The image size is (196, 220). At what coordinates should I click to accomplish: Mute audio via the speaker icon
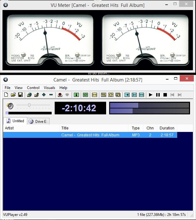click(10, 106)
